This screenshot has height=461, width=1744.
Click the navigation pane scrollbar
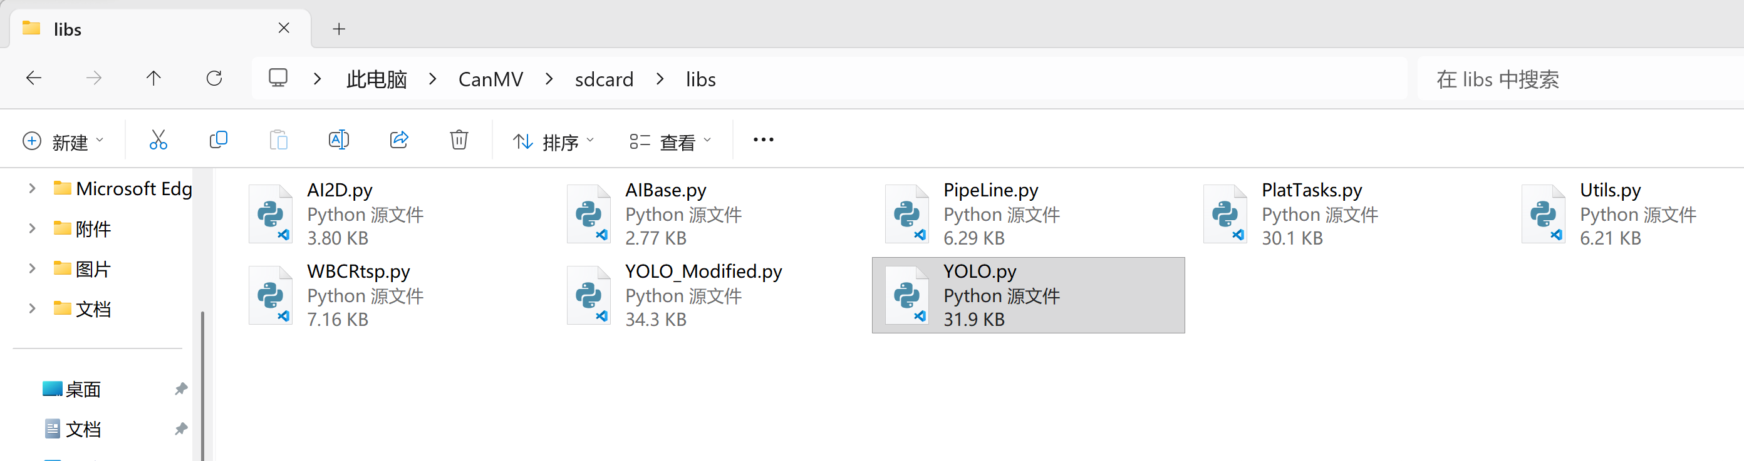[x=202, y=385]
